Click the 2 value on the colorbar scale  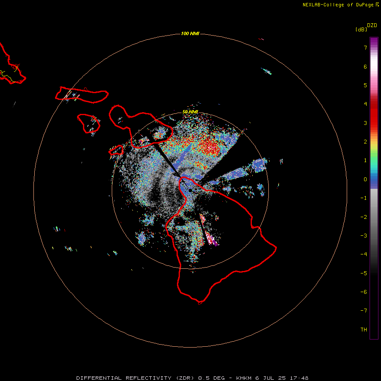365,142
